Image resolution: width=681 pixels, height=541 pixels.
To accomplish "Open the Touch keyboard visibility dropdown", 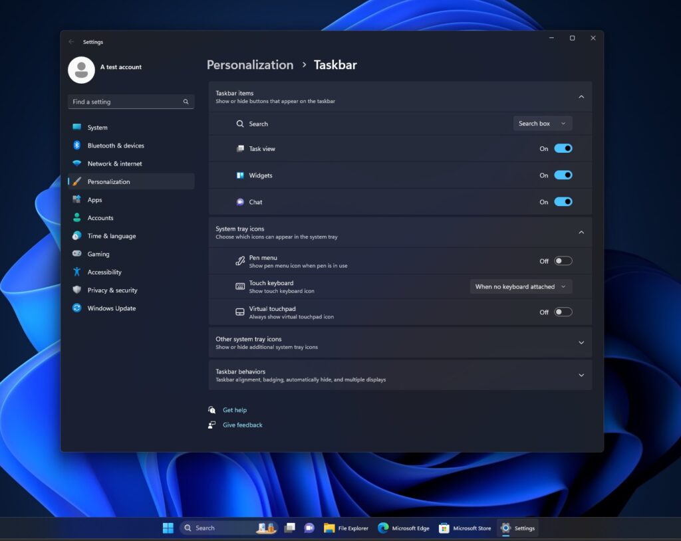I will coord(521,286).
